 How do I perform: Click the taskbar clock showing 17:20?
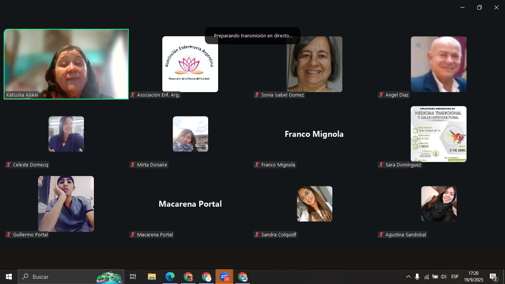[x=473, y=277]
